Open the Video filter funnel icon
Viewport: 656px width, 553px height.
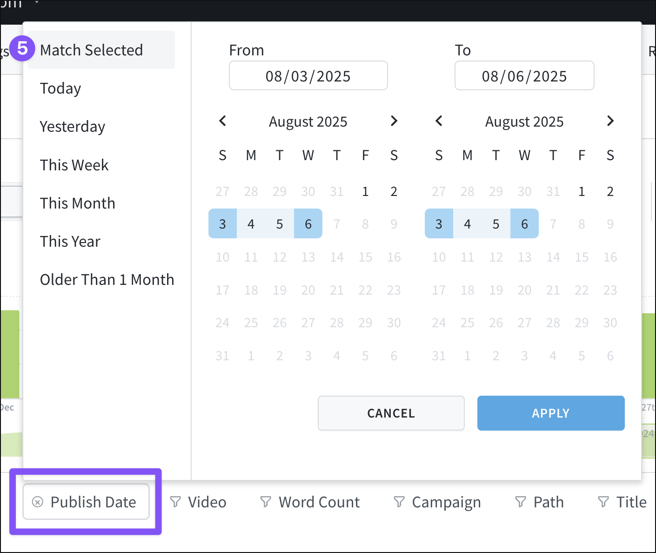click(x=175, y=502)
